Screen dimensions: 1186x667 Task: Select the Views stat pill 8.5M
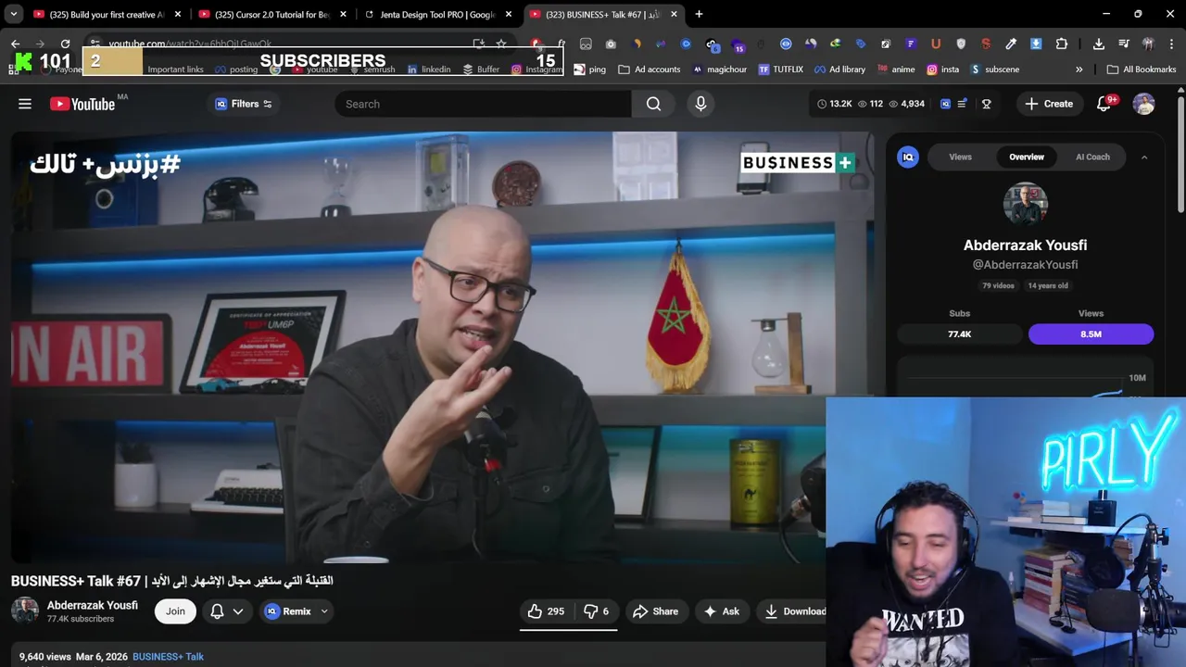1091,333
